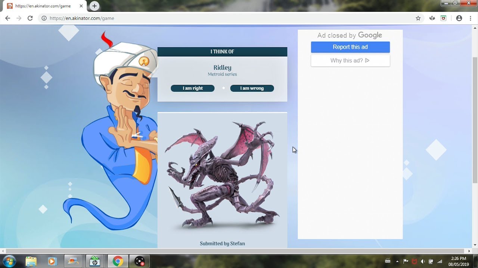Open the taskbar app beside Media Player
This screenshot has width=478, height=268.
pos(74,261)
